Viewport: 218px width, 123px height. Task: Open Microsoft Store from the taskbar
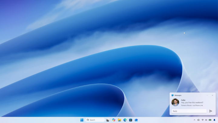(130, 120)
